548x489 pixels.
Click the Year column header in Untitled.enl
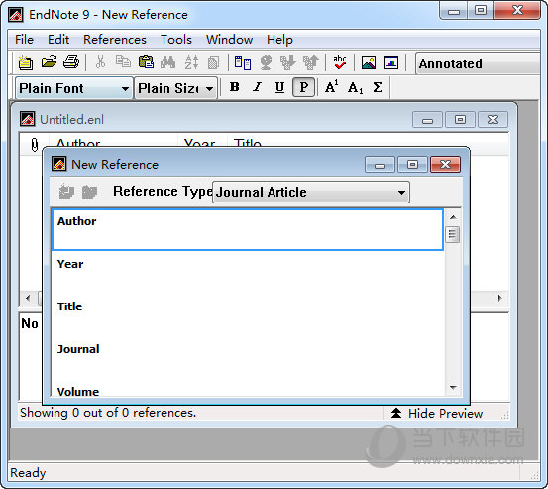[203, 143]
